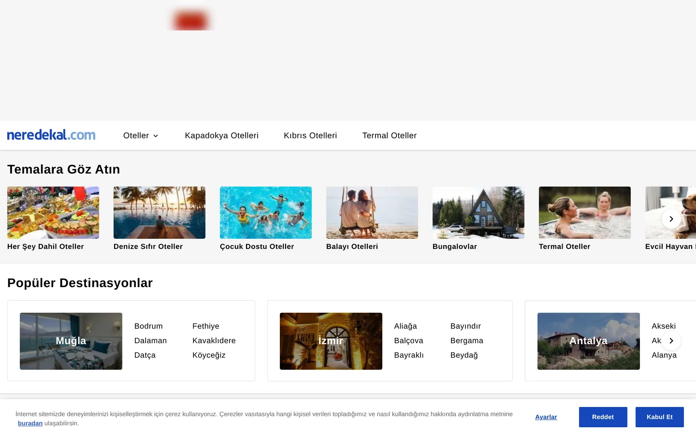Open the İzmir destination image
The height and width of the screenshot is (435, 696).
331,341
